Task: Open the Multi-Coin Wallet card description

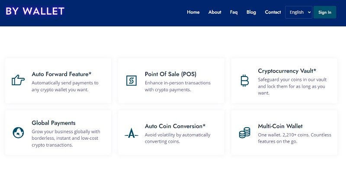Action: point(282,138)
